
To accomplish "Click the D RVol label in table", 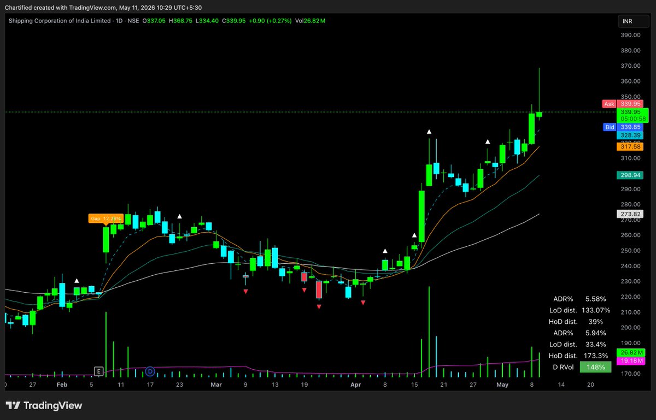I will point(563,367).
